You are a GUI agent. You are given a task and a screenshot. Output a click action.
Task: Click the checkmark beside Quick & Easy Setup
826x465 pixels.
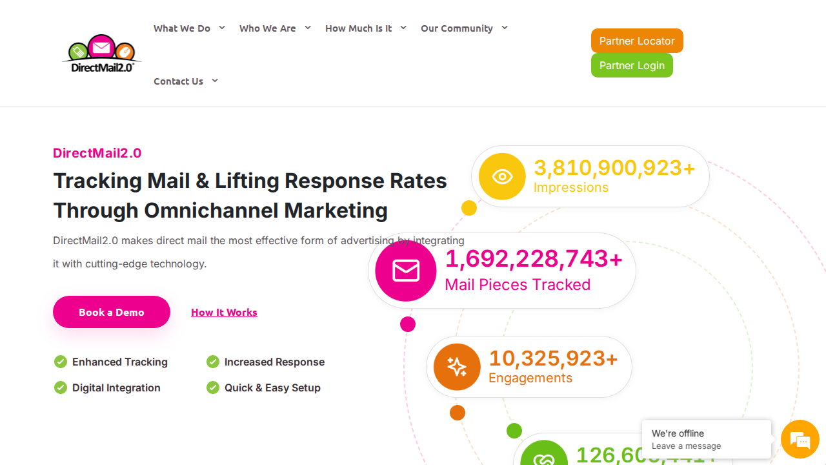[x=213, y=387]
